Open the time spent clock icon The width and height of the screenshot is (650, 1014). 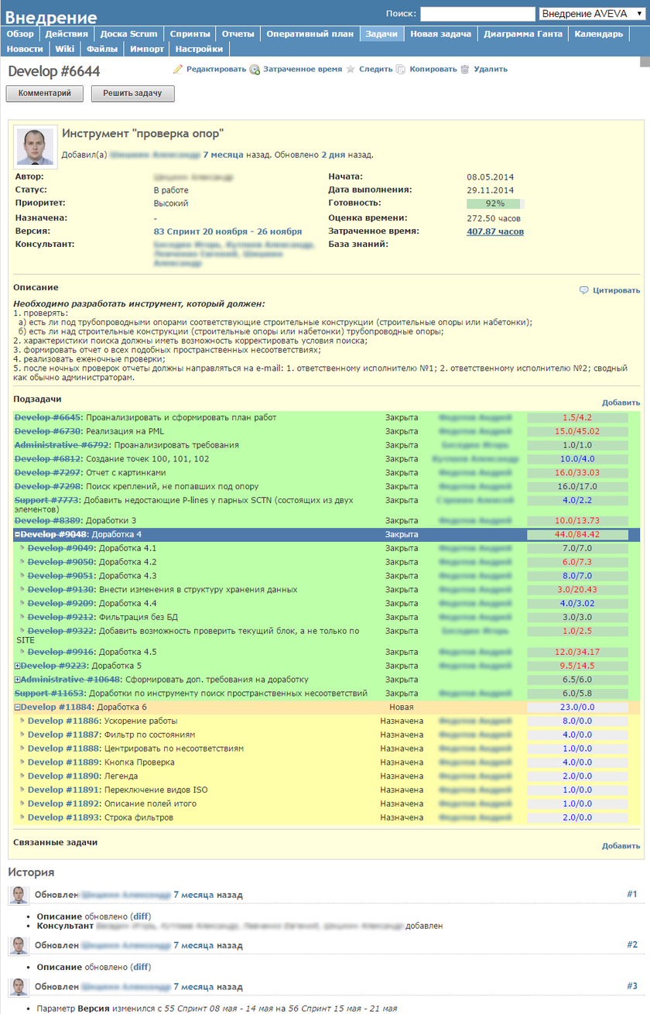click(x=255, y=70)
